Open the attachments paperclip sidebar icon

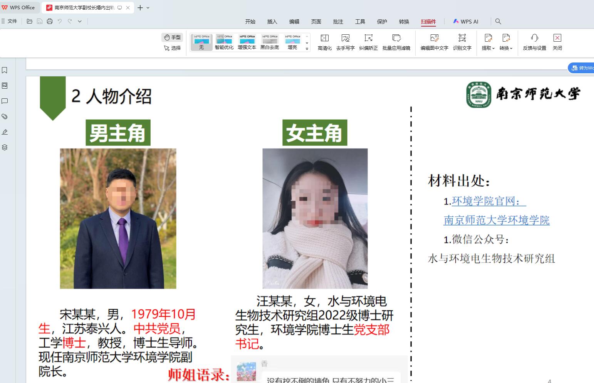point(5,116)
